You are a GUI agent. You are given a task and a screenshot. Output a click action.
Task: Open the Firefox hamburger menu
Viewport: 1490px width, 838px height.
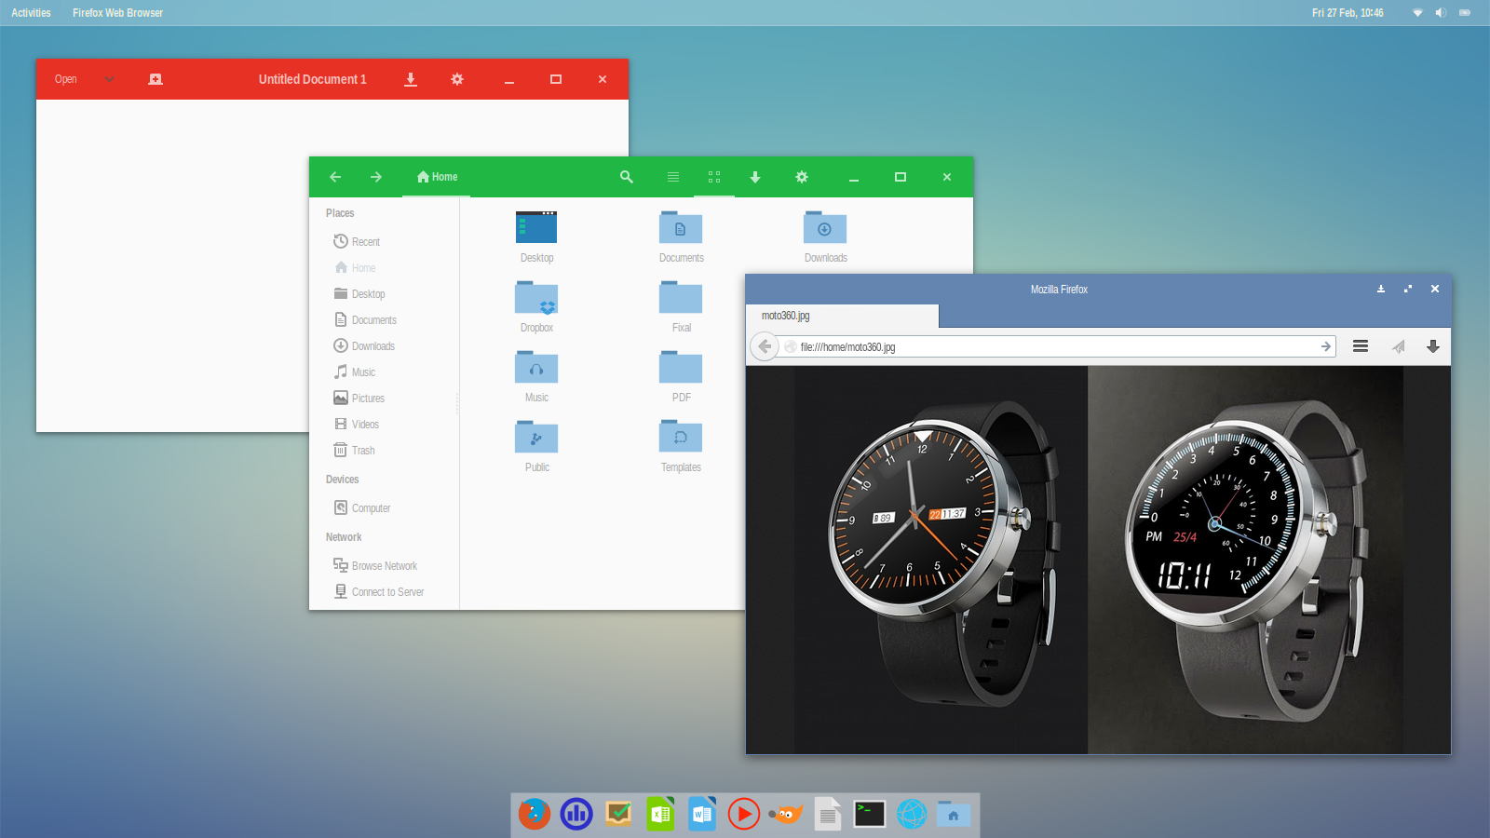coord(1361,346)
